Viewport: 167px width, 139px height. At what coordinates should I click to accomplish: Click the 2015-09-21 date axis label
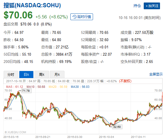43,137
